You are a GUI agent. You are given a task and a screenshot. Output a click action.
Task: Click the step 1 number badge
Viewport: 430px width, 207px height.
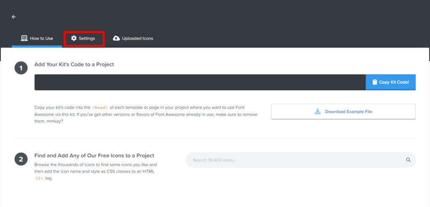21,68
